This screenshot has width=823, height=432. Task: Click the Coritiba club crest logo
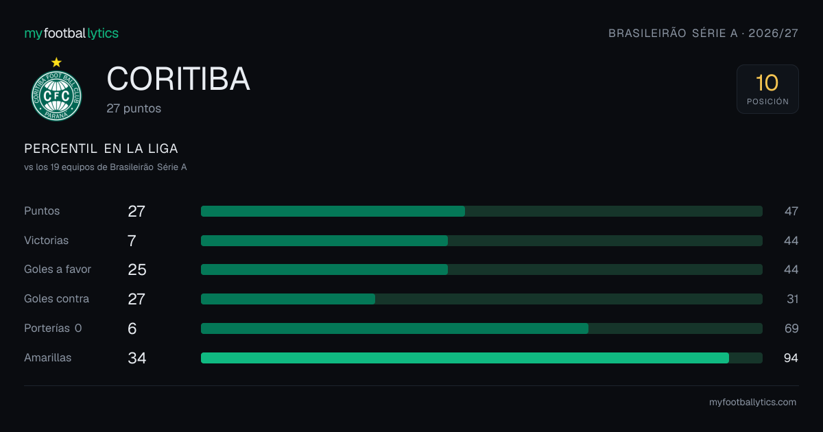(56, 96)
